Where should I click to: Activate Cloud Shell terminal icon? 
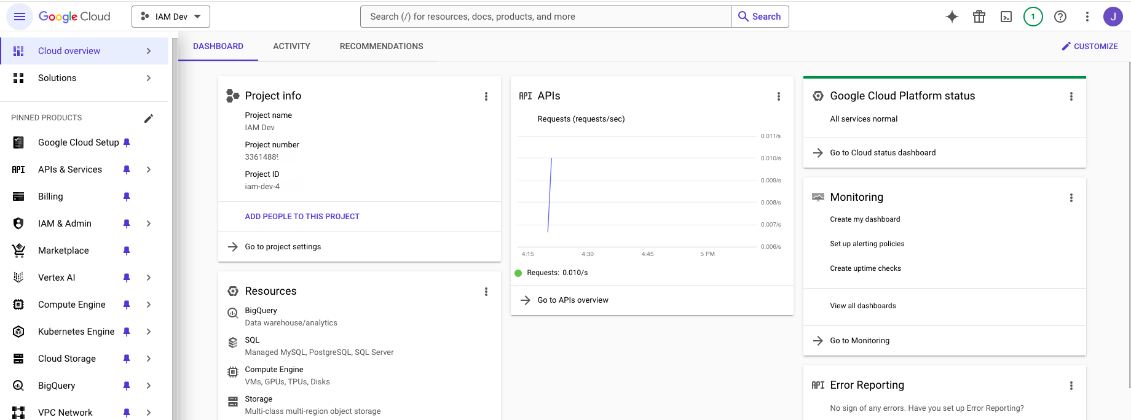tap(1006, 17)
